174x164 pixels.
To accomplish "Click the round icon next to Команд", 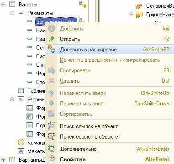I will tap(21, 142).
